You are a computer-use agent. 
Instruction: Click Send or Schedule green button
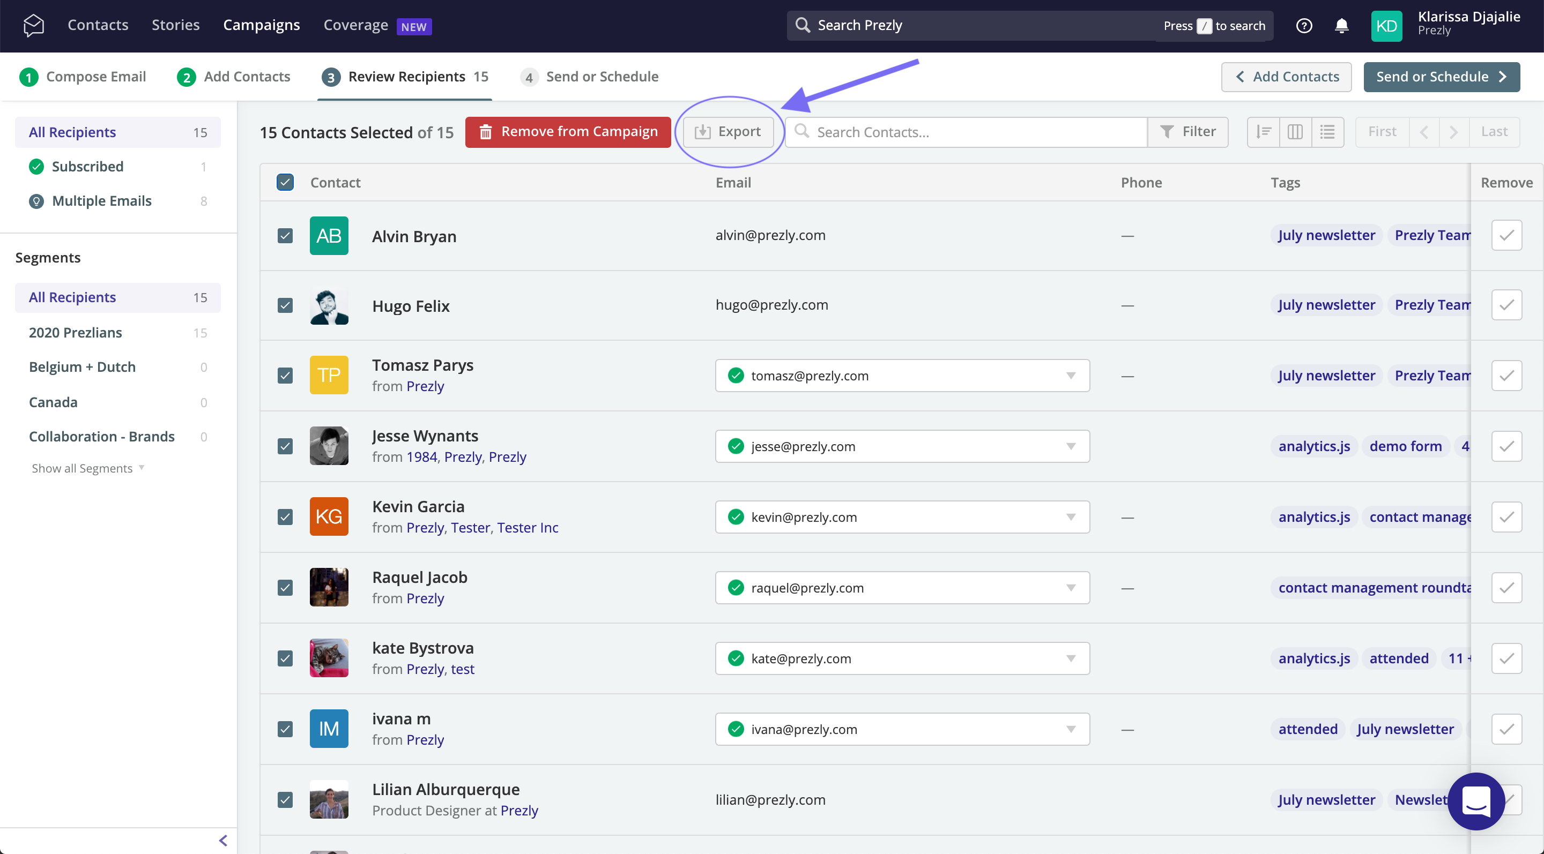pos(1442,77)
